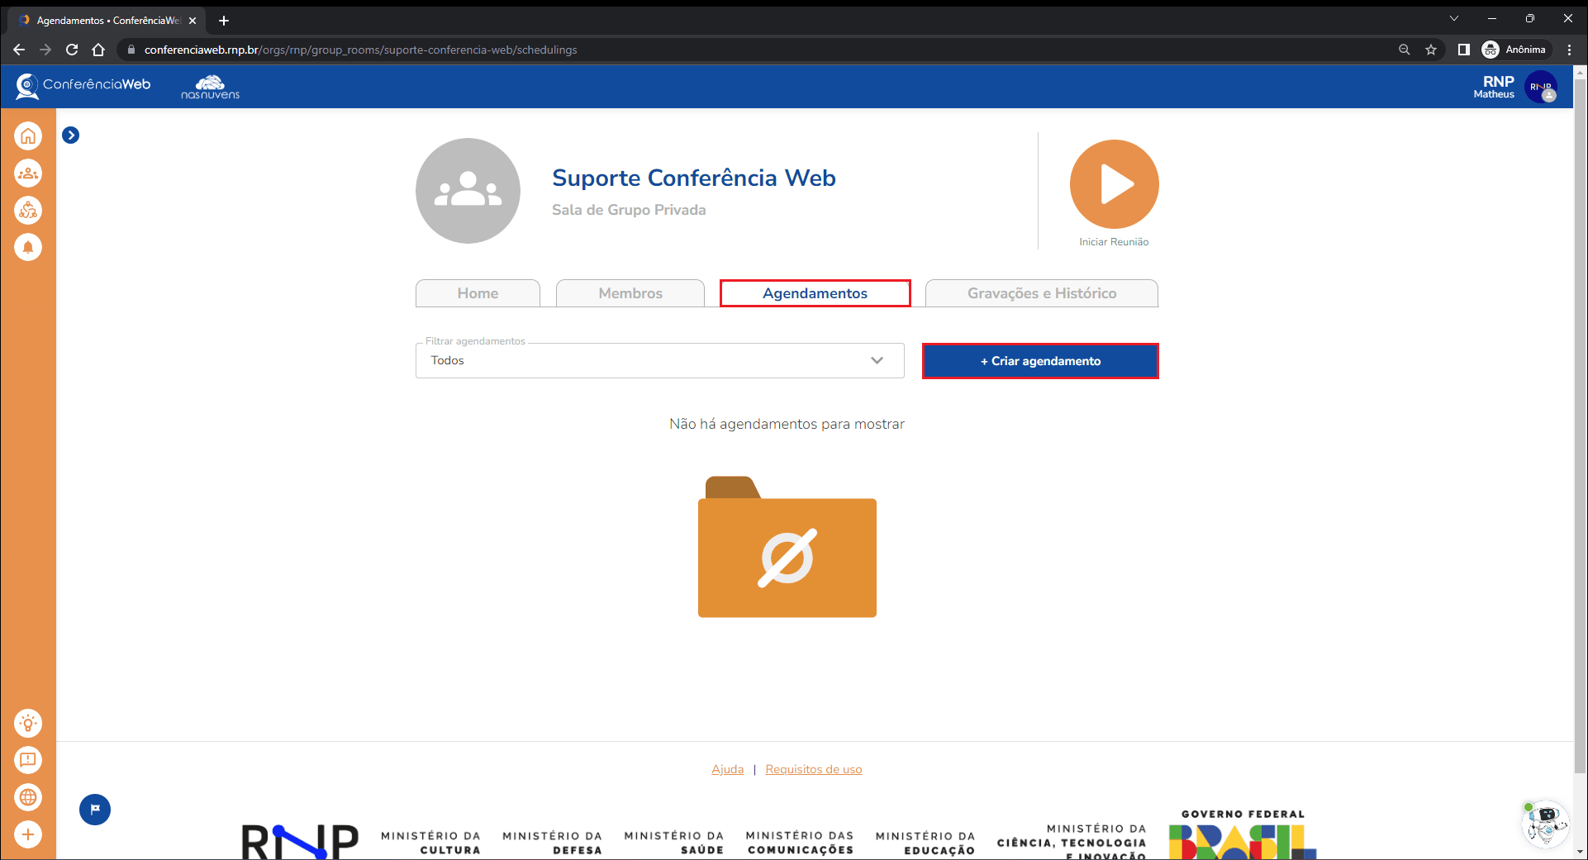Viewport: 1588px width, 860px height.
Task: Bookmark this page with the star icon
Action: pyautogui.click(x=1431, y=50)
